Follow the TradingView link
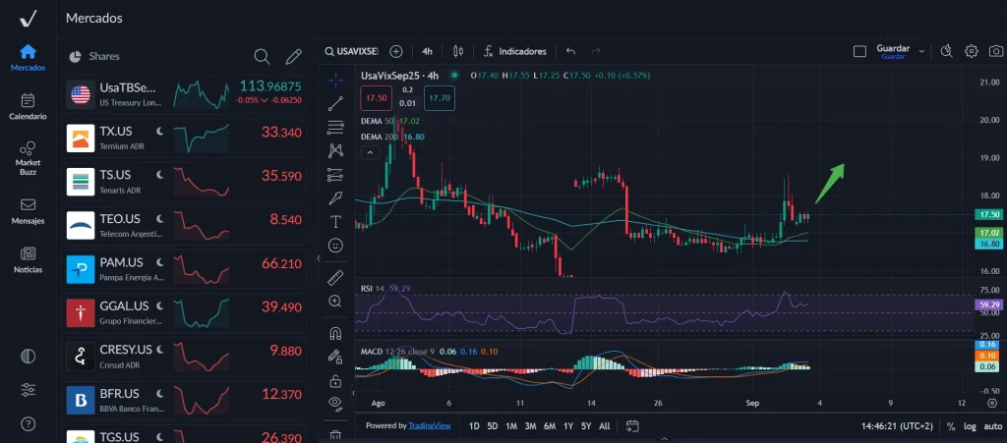 click(430, 425)
